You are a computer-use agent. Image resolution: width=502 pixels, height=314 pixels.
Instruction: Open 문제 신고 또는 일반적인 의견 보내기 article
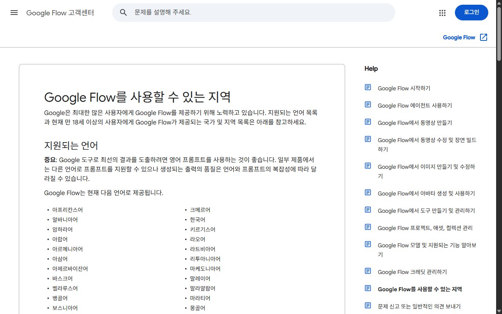(x=419, y=307)
